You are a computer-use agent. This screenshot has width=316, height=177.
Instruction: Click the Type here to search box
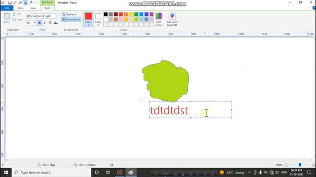(x=51, y=173)
